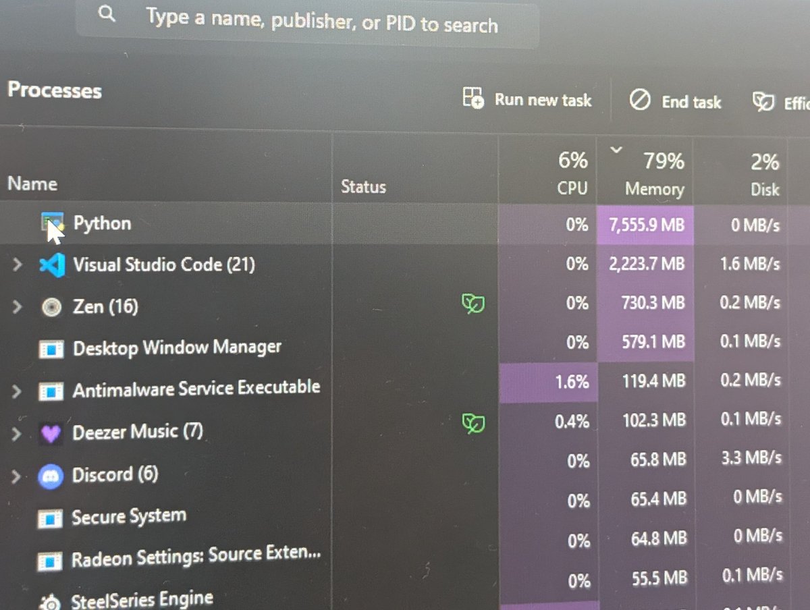This screenshot has height=610, width=810.
Task: Click the Secure System icon
Action: tap(51, 519)
